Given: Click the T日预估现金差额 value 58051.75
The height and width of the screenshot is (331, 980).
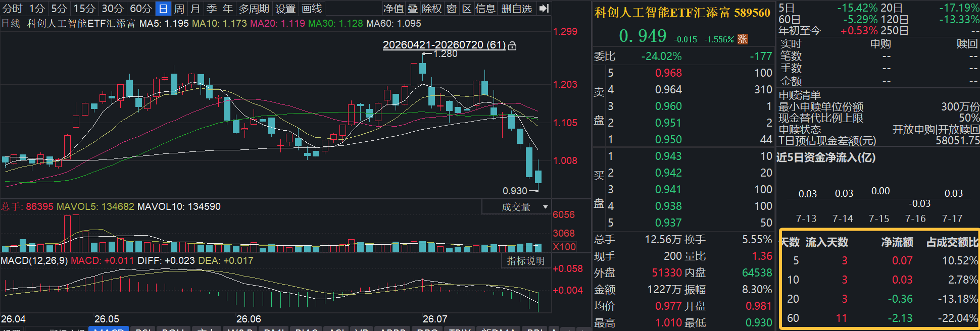Looking at the screenshot, I should click(957, 141).
